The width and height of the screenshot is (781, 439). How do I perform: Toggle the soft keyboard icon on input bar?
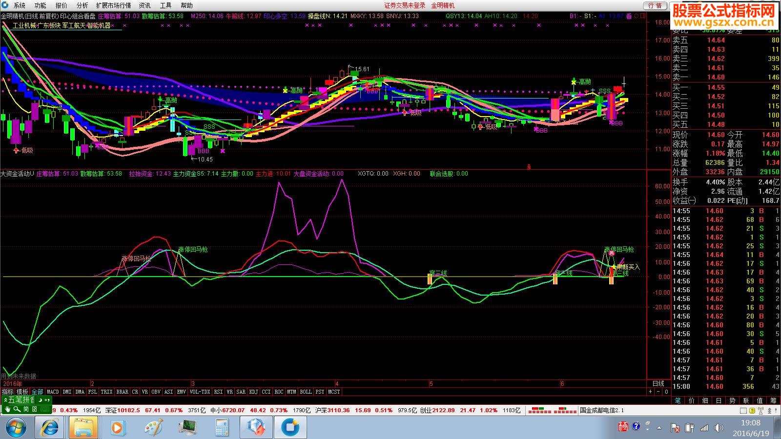pyautogui.click(x=45, y=409)
